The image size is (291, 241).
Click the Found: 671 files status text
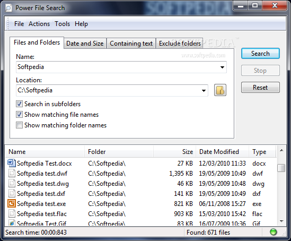(x=208, y=233)
